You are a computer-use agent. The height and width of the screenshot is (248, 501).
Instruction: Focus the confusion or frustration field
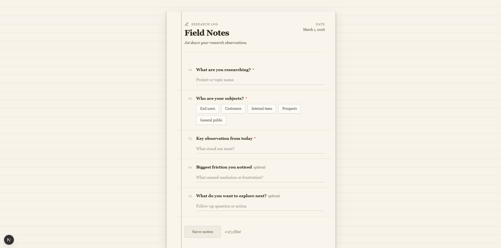(x=260, y=177)
